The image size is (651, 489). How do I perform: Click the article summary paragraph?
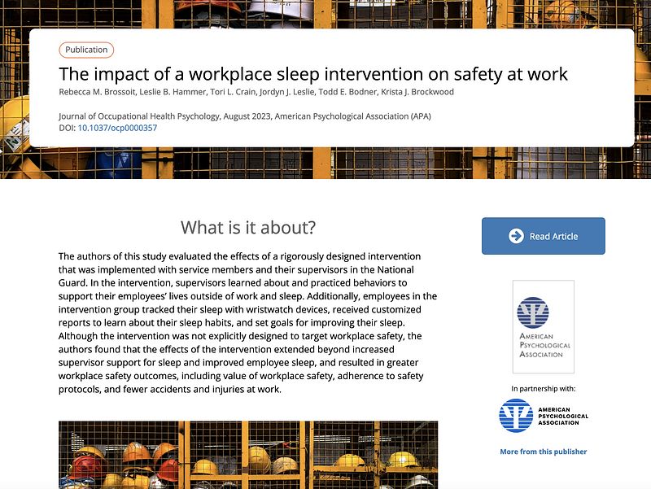(248, 323)
